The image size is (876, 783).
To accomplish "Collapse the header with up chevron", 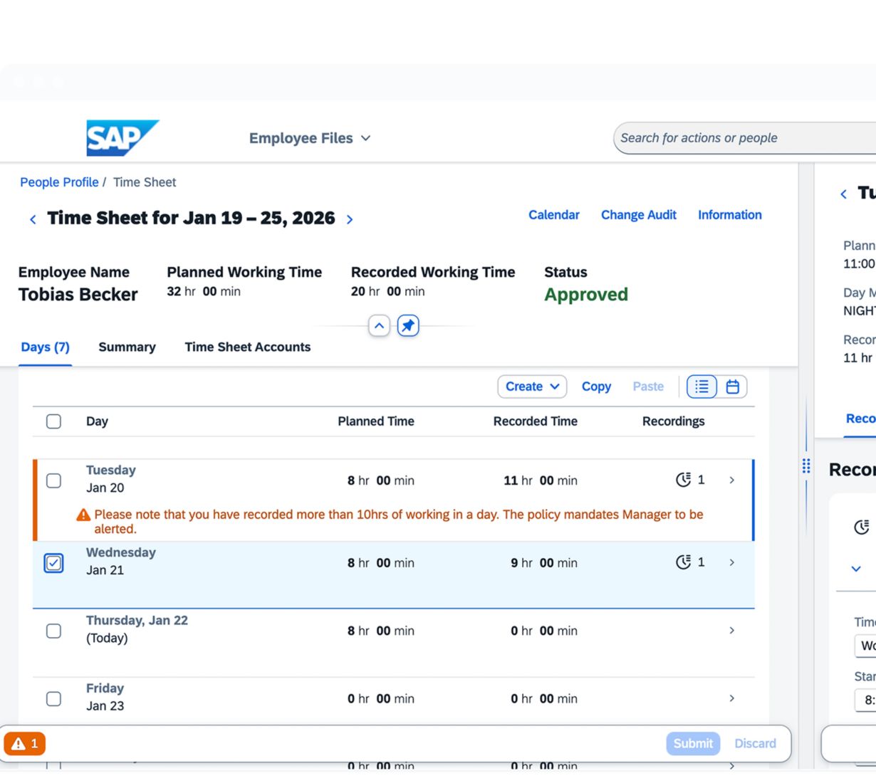I will [379, 326].
